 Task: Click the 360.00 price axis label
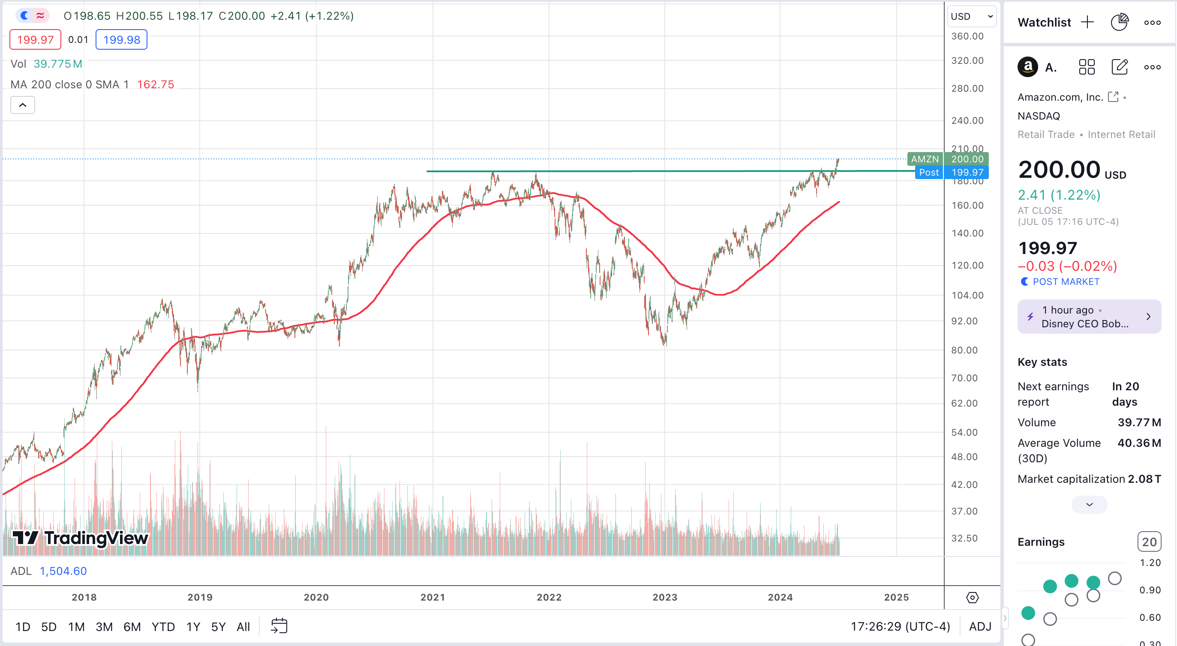(x=967, y=36)
